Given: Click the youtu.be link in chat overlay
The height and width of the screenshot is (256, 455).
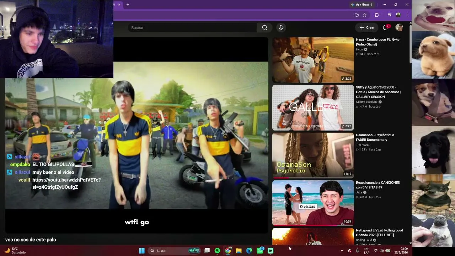Looking at the screenshot, I should pyautogui.click(x=66, y=183).
